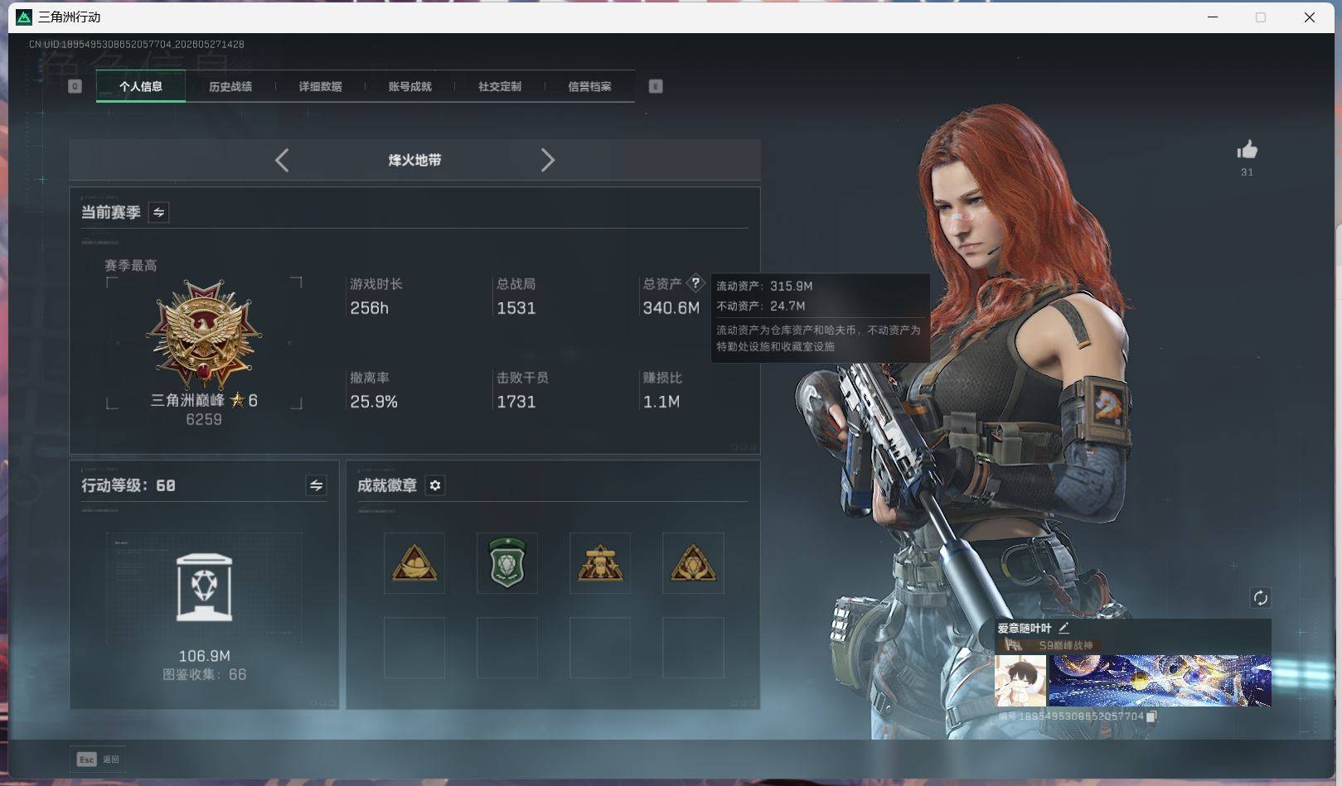
Task: Open the 成就徽章 gear settings
Action: click(435, 485)
